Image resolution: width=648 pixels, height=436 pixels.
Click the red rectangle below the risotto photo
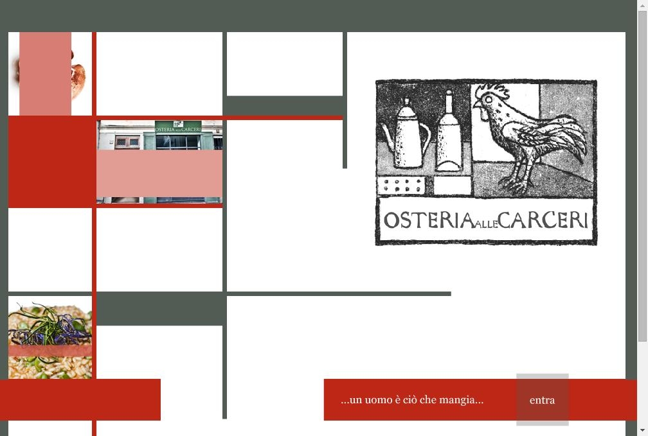[x=80, y=399]
